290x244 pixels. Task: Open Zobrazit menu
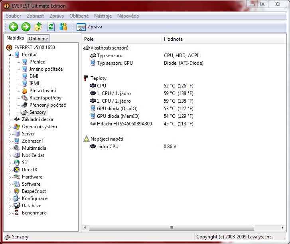click(36, 16)
